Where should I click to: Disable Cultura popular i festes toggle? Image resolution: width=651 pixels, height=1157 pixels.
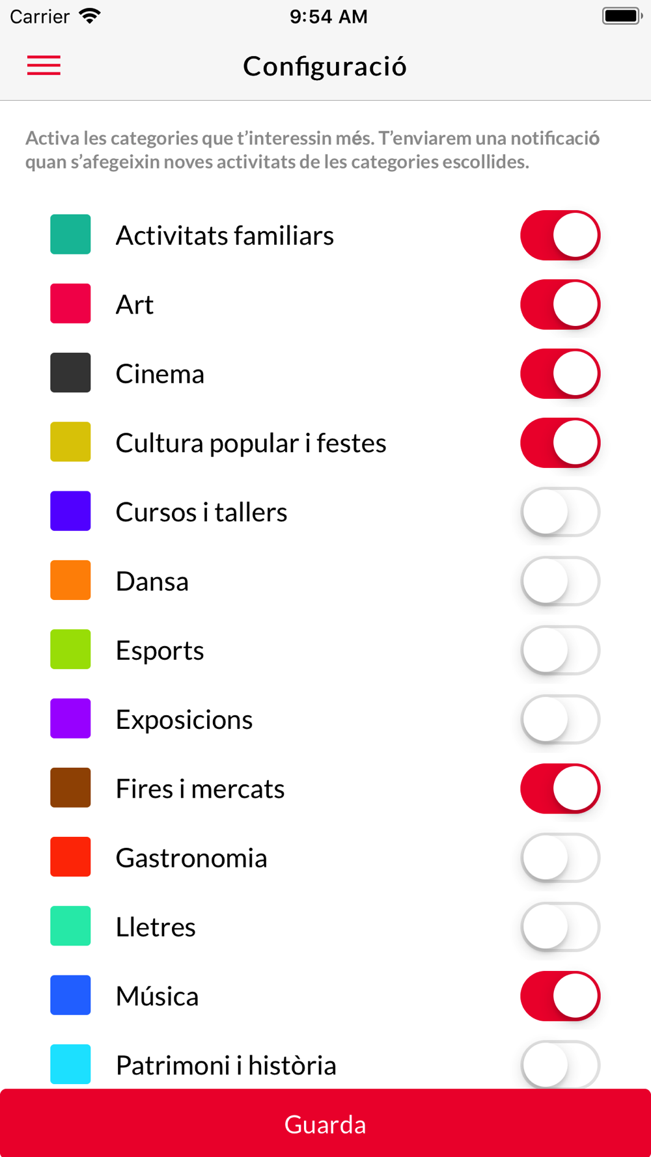[560, 442]
